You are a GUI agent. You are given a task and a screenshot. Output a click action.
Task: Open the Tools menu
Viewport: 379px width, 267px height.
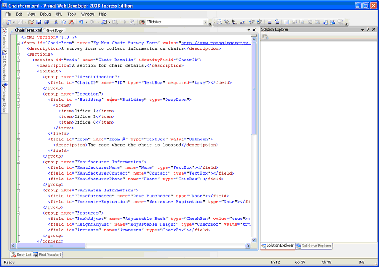pyautogui.click(x=71, y=14)
